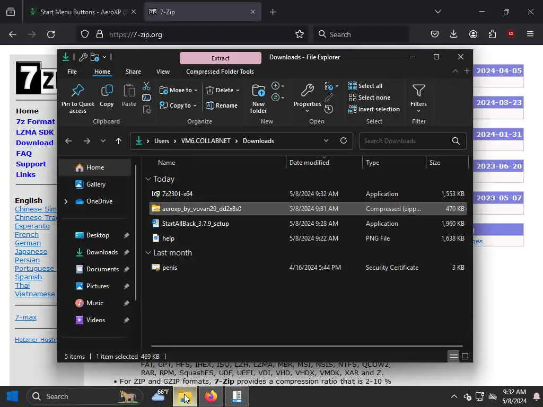Click the search magnifier in Explorer
The image size is (543, 407).
point(456,141)
